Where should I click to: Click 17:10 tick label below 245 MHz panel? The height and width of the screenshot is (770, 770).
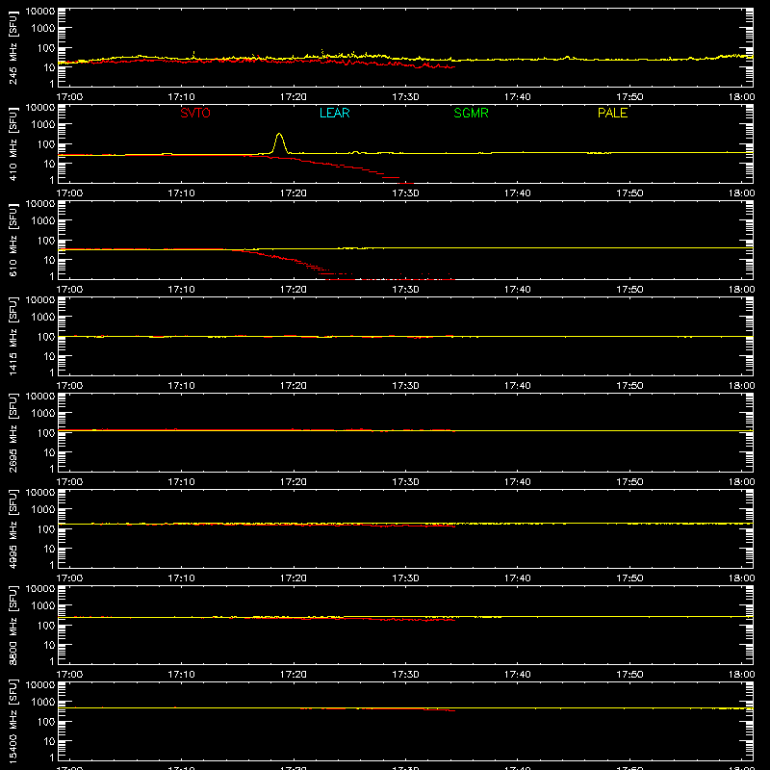point(181,97)
